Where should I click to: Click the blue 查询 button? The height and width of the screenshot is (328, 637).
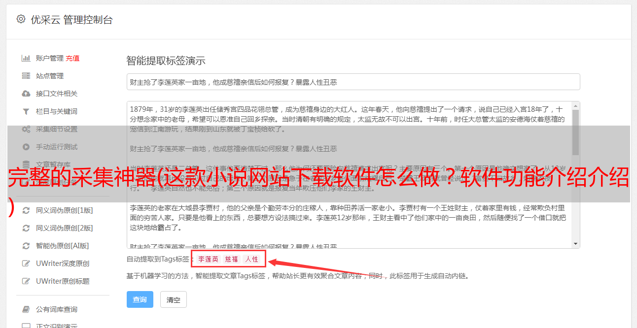click(140, 299)
